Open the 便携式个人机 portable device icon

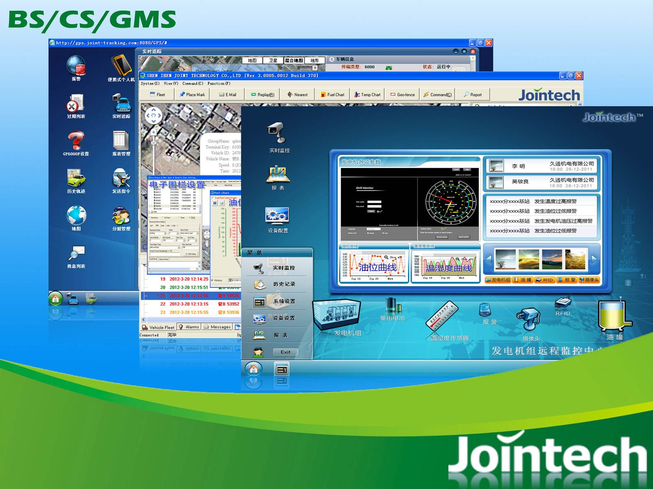(121, 68)
